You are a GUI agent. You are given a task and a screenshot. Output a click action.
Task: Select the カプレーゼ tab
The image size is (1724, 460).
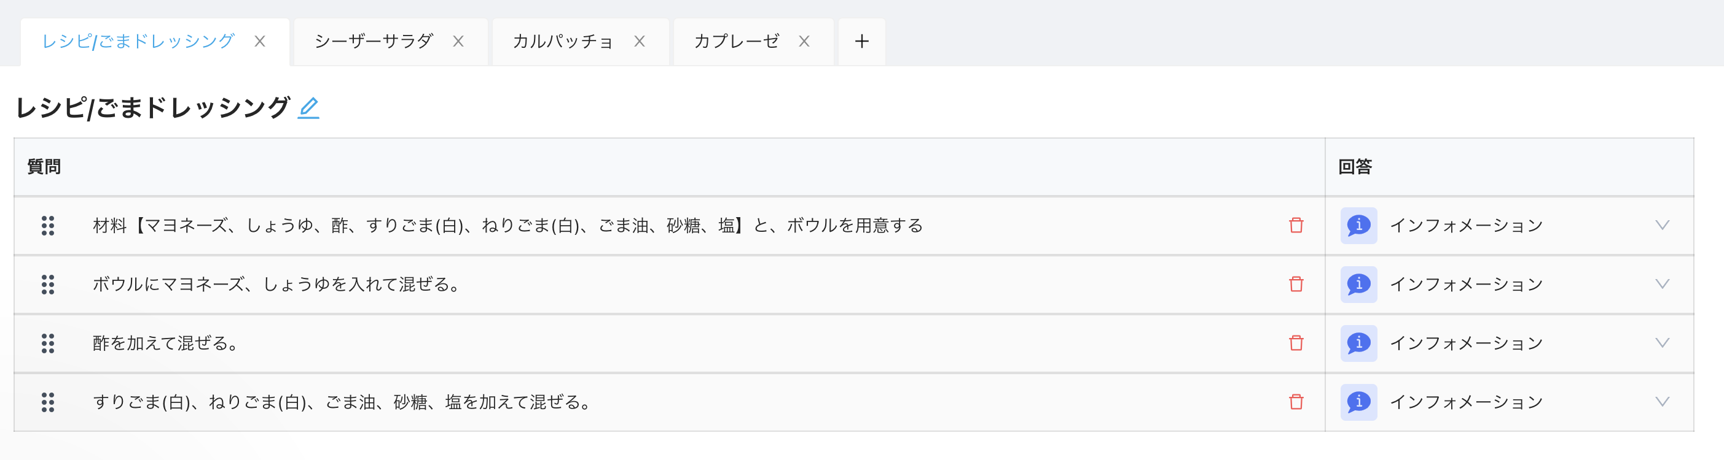coord(736,41)
